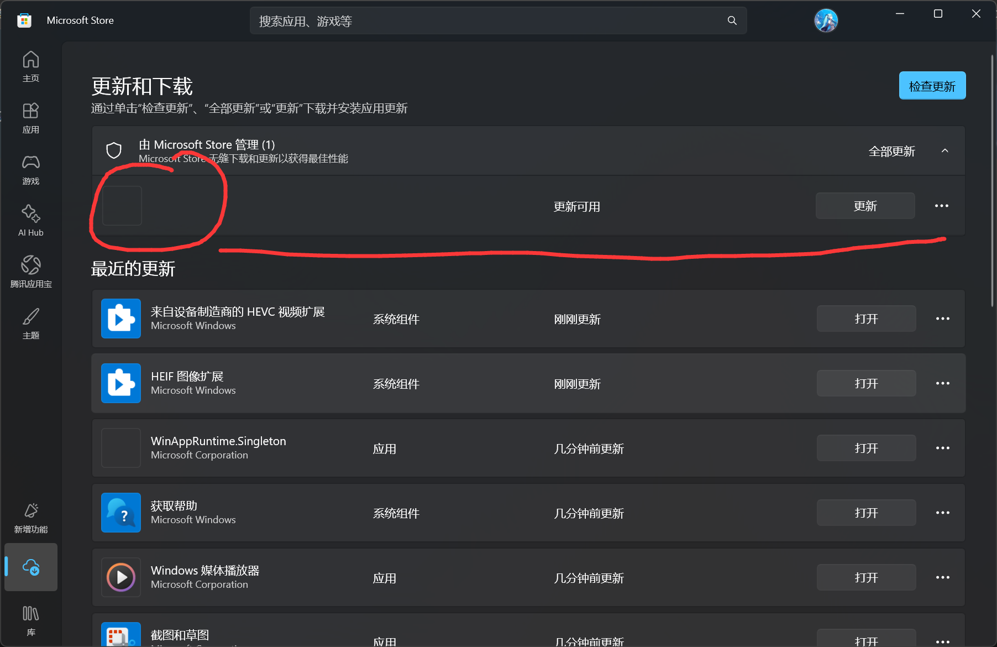Open the Games (游戏) section

point(31,169)
